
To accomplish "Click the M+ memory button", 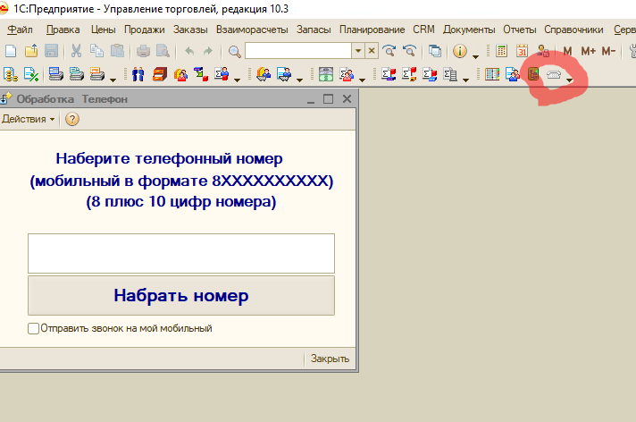I will [588, 51].
